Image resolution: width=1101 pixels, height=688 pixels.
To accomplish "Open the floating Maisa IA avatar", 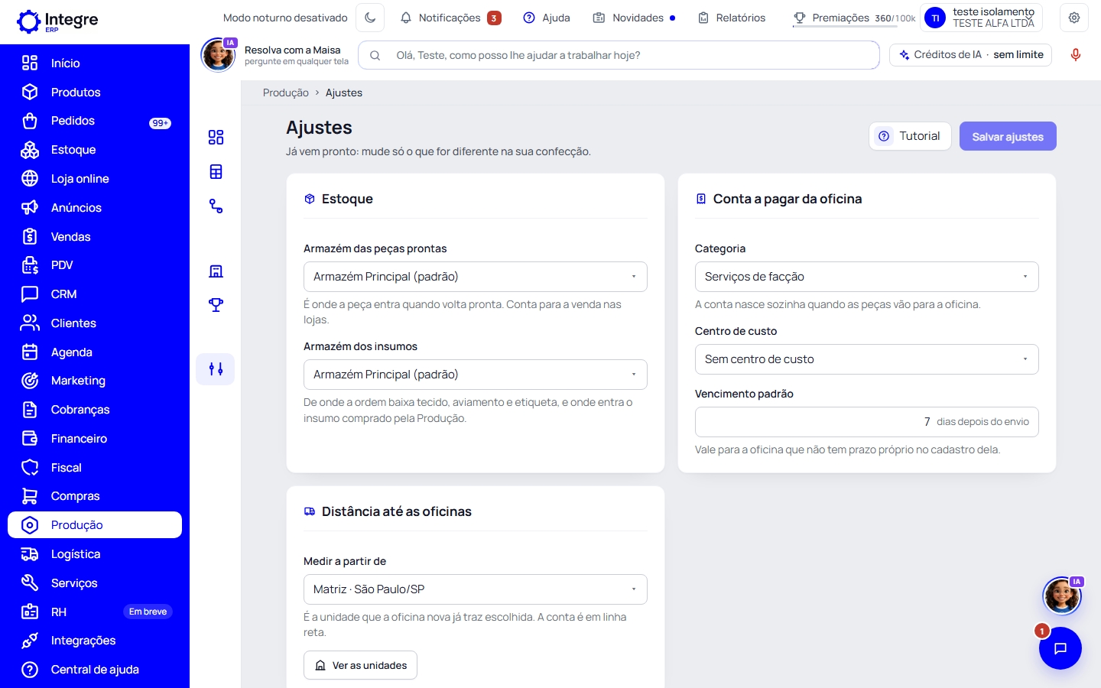I will [1062, 596].
